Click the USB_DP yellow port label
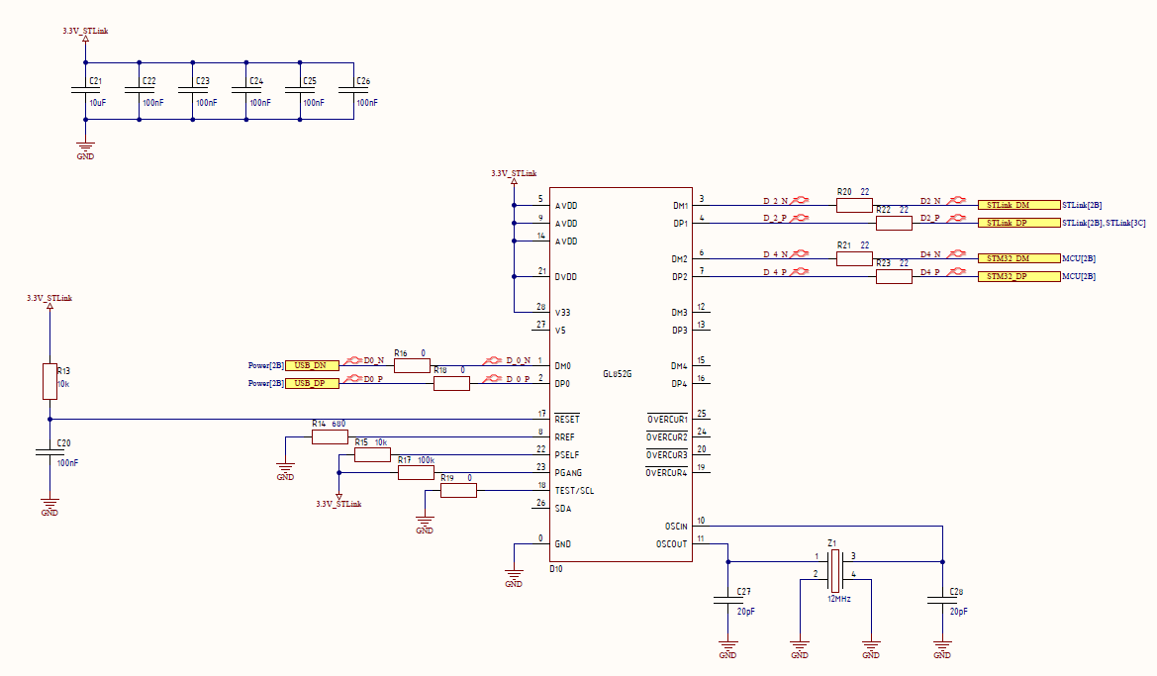The image size is (1157, 676). click(x=312, y=383)
